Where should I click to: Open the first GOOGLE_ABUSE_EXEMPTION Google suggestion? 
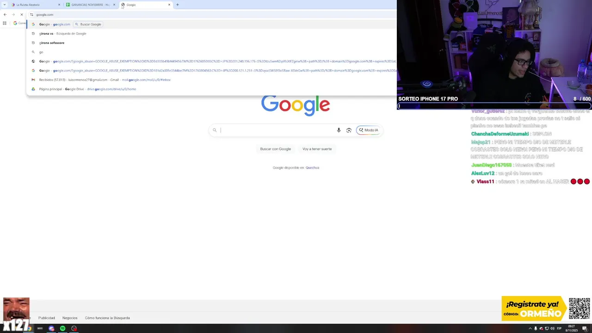[x=211, y=61]
